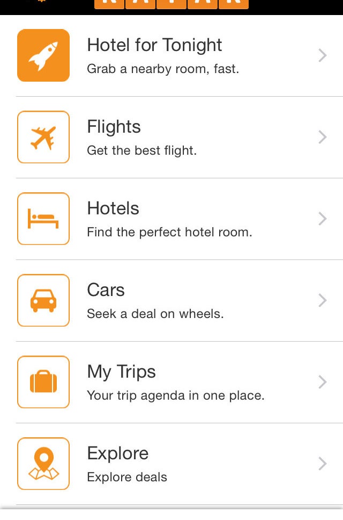Tap the Explore row's right chevron

[322, 464]
